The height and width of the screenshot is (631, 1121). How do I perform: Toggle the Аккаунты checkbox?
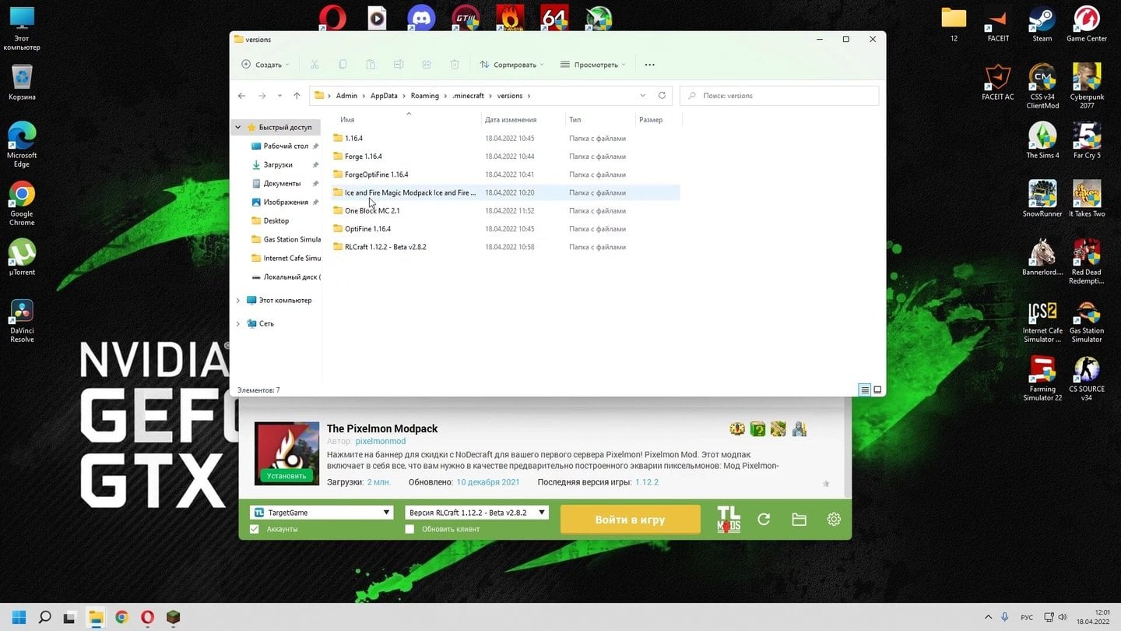pyautogui.click(x=255, y=530)
